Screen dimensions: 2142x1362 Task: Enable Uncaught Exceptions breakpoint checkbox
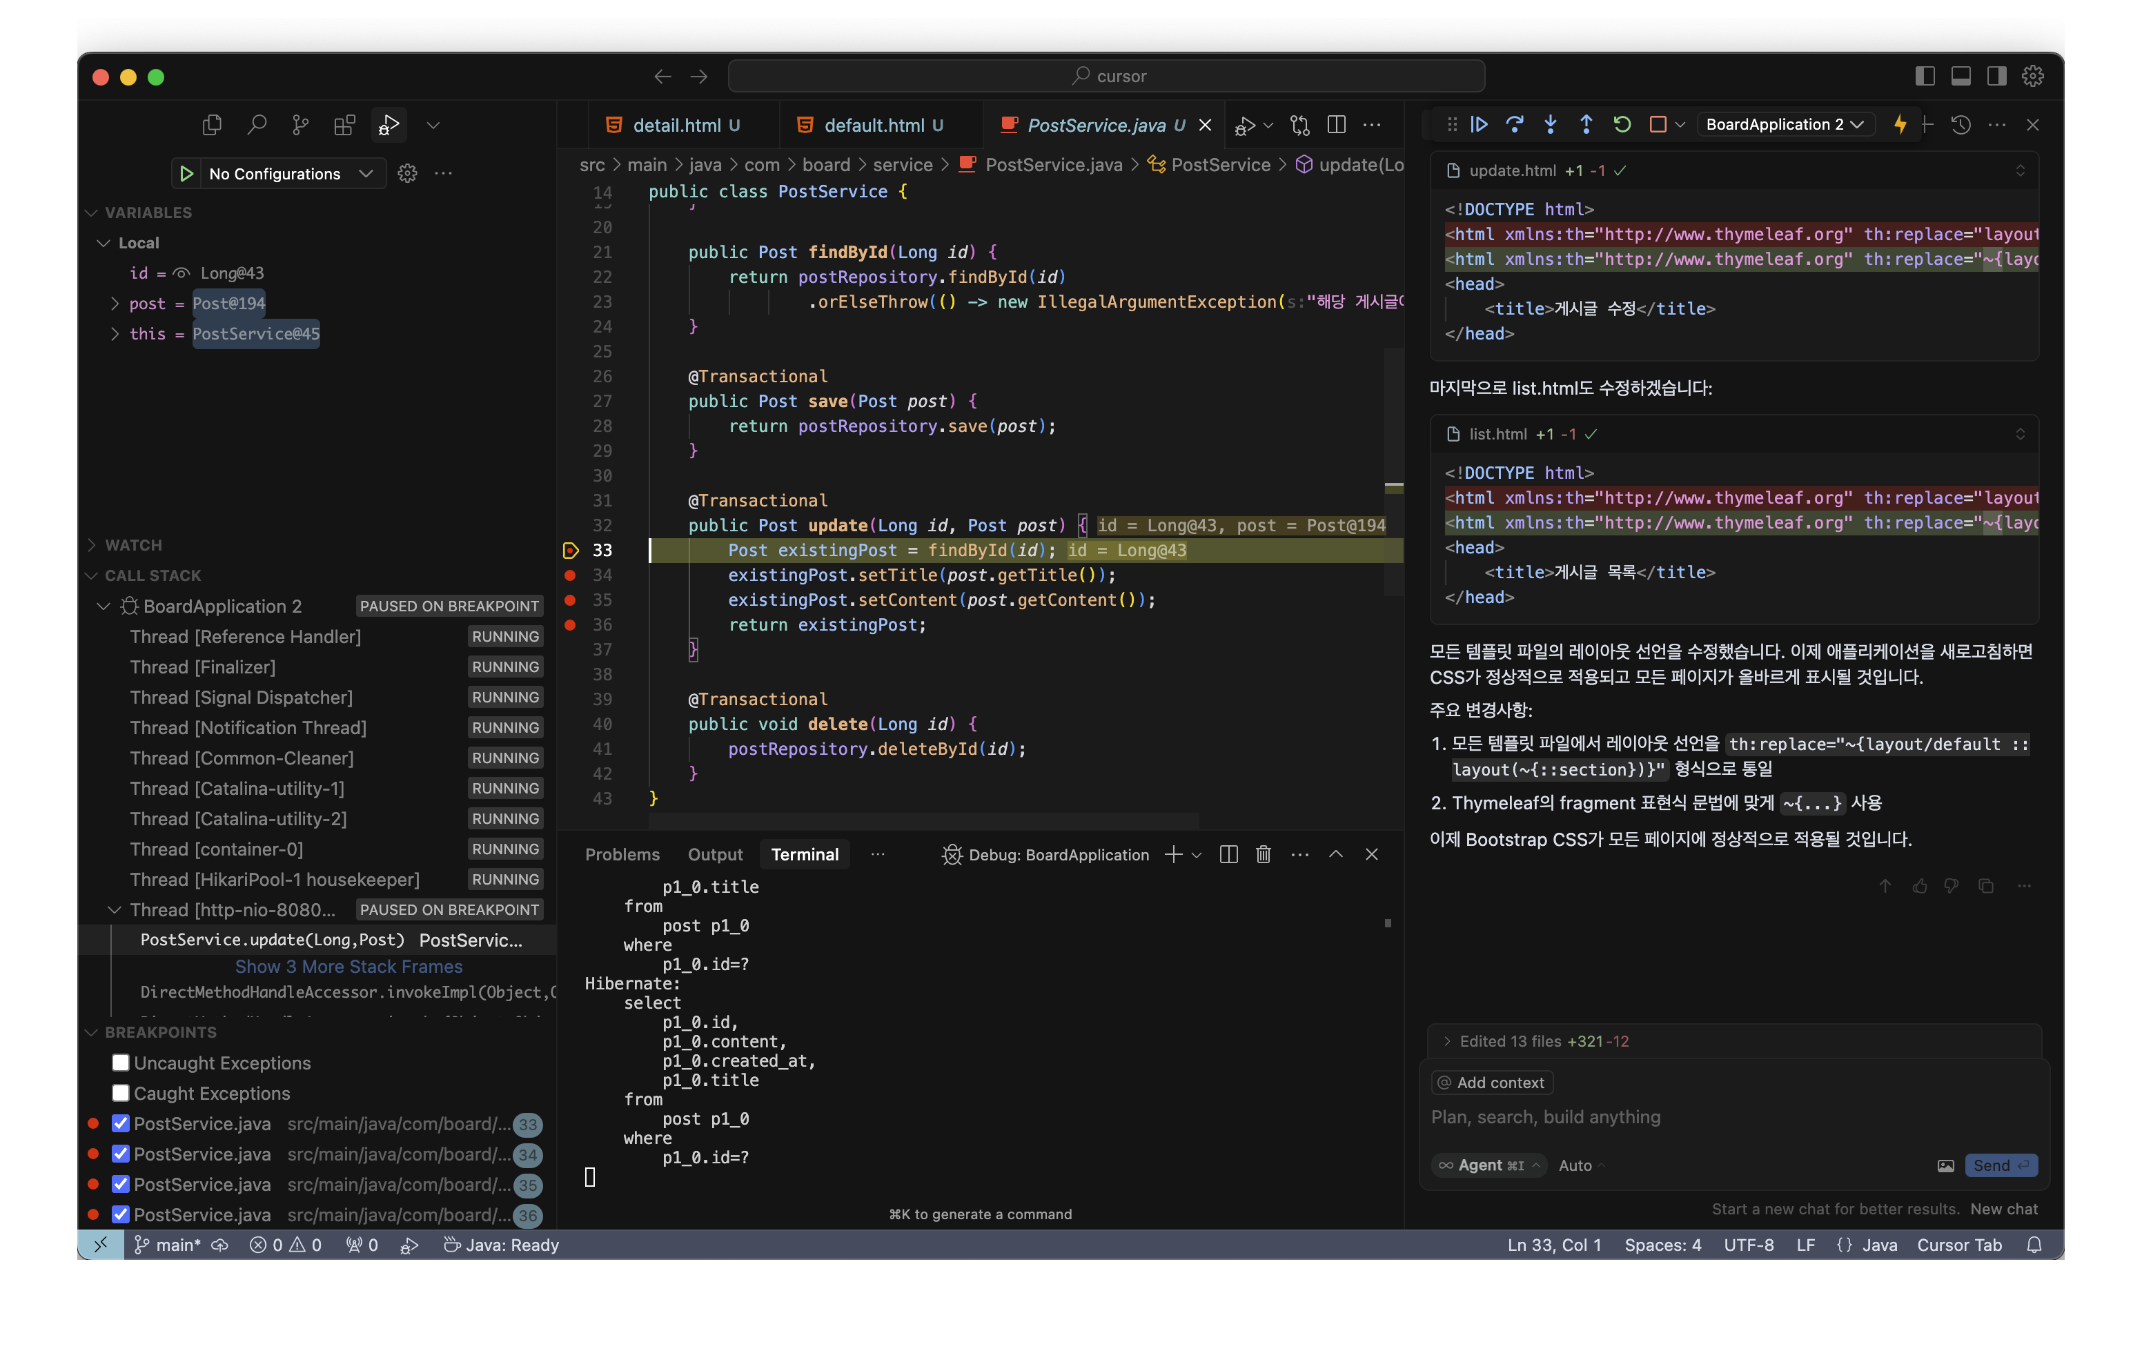[x=121, y=1062]
